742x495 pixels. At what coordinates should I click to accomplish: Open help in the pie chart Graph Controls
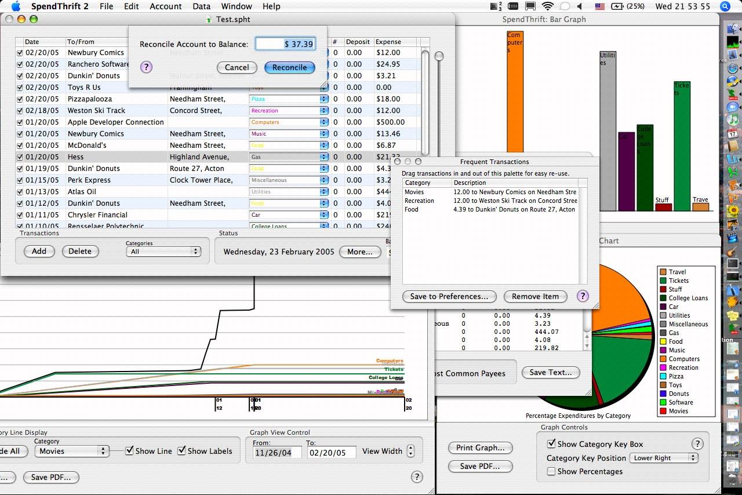[x=697, y=444]
